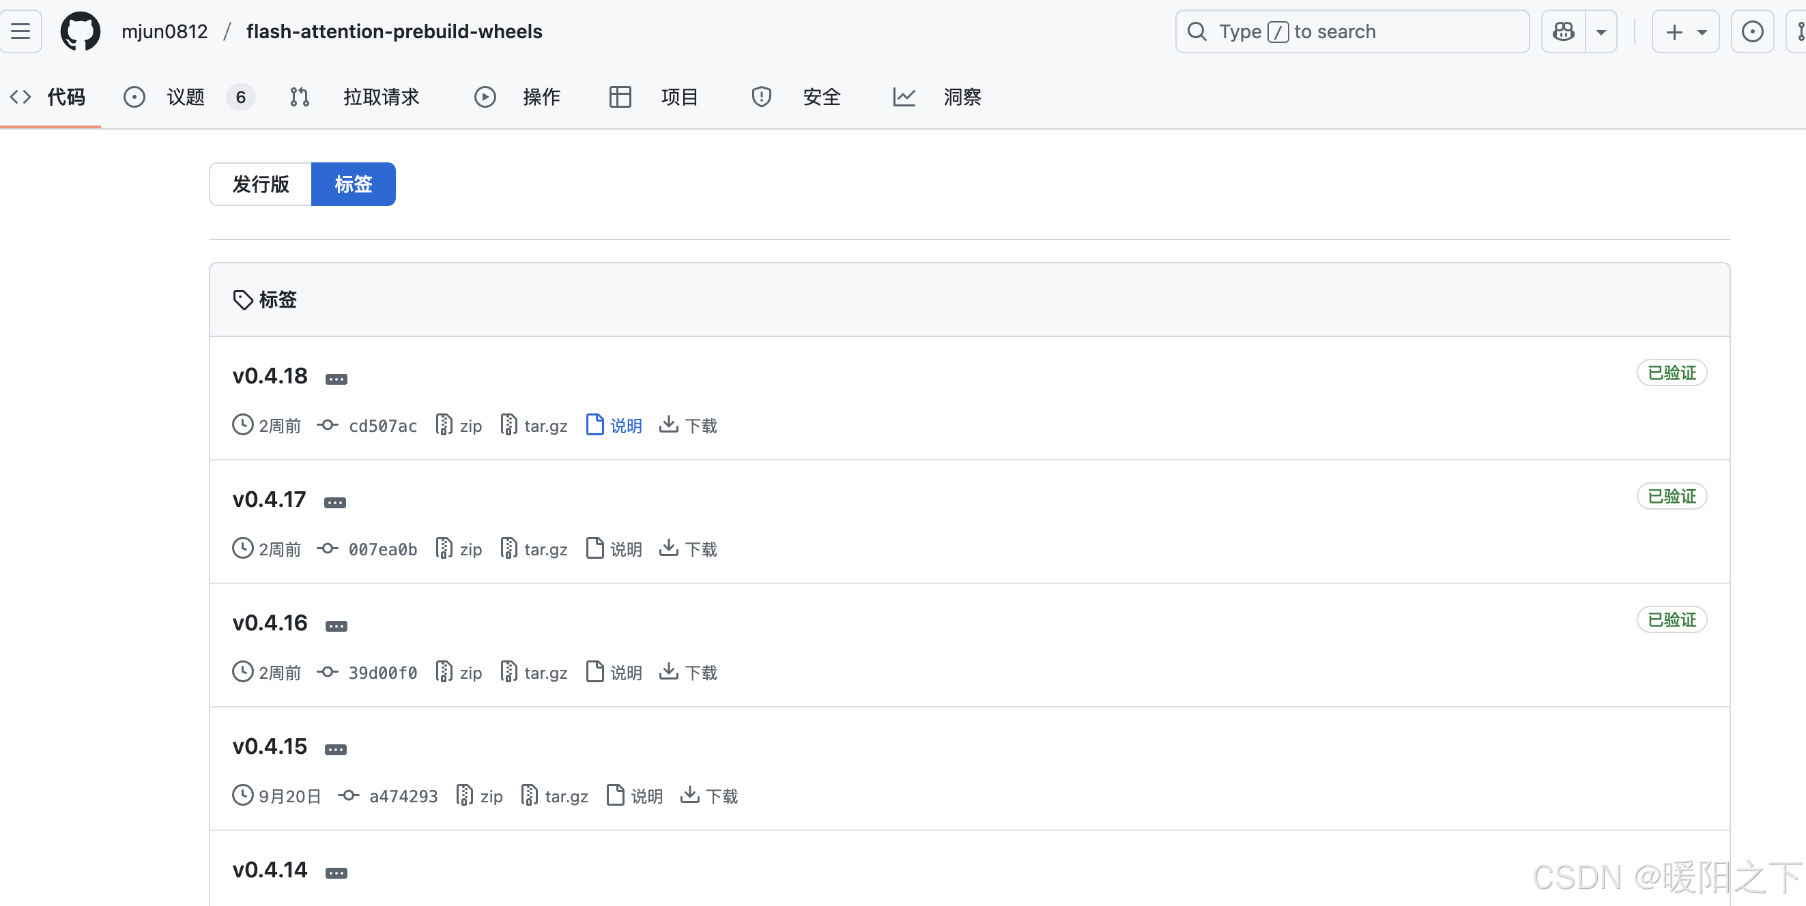Click the commit icon next to cd507ac

pyautogui.click(x=328, y=424)
